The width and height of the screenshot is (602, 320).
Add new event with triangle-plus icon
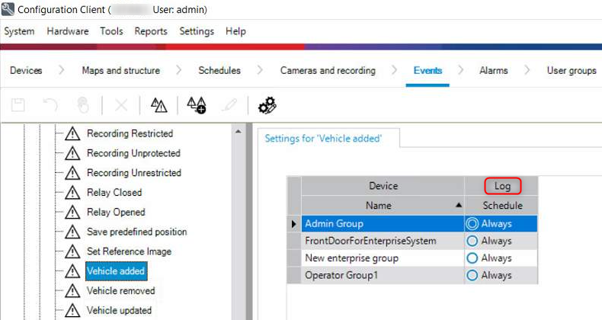click(197, 105)
